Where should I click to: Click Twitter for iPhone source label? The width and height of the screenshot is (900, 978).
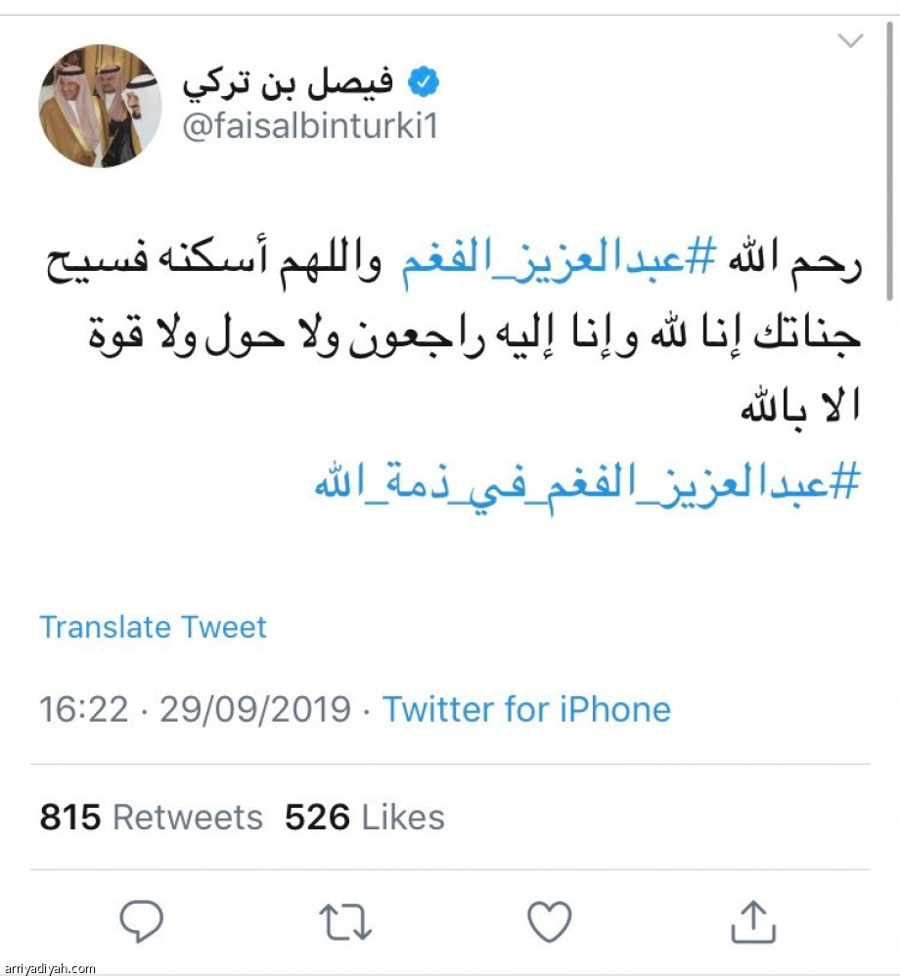pos(526,709)
